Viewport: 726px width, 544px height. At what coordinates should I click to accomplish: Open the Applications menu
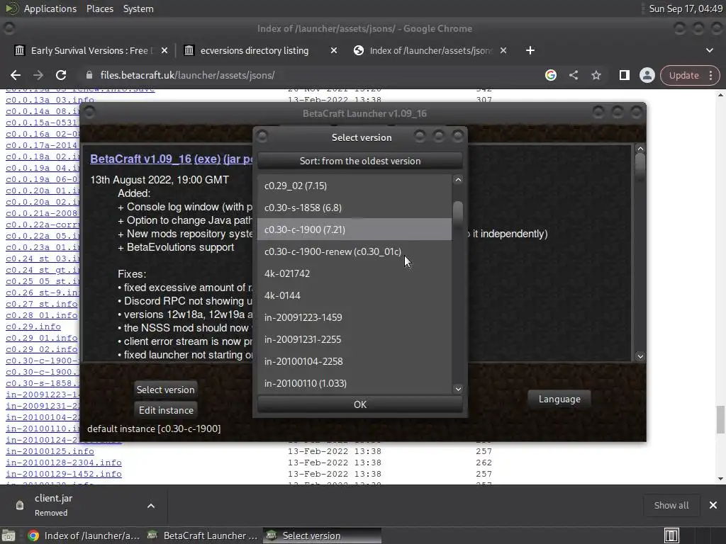[50, 8]
